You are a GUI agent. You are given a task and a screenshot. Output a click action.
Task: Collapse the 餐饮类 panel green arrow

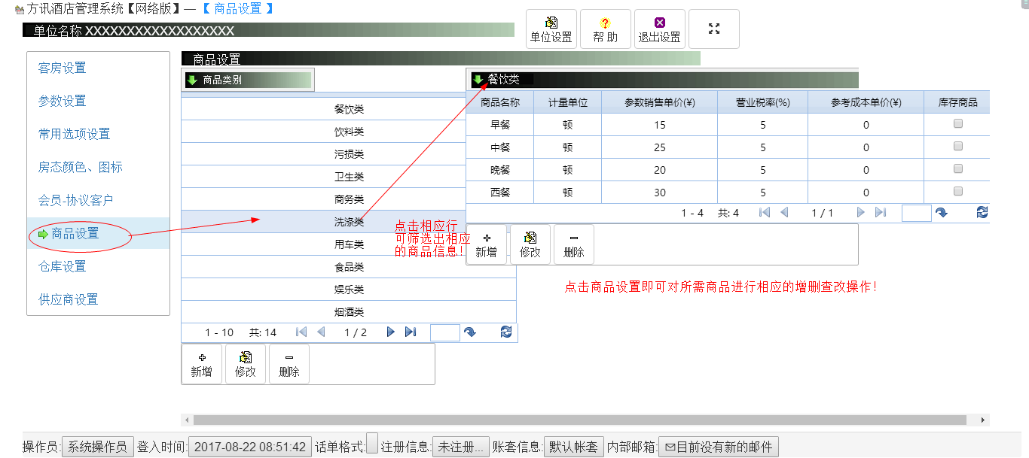click(478, 79)
